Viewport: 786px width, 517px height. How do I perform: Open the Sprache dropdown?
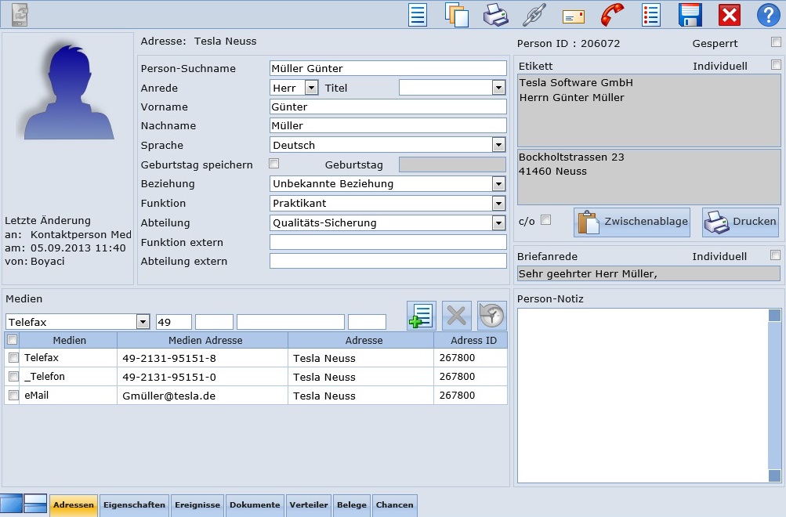point(498,145)
